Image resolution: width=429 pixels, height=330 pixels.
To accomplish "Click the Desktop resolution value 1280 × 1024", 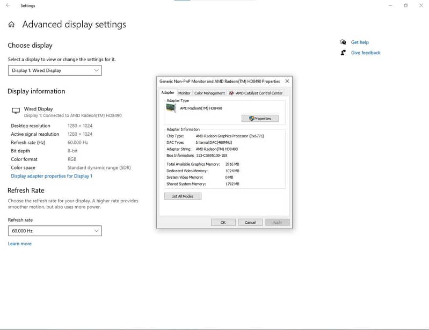I will click(80, 126).
